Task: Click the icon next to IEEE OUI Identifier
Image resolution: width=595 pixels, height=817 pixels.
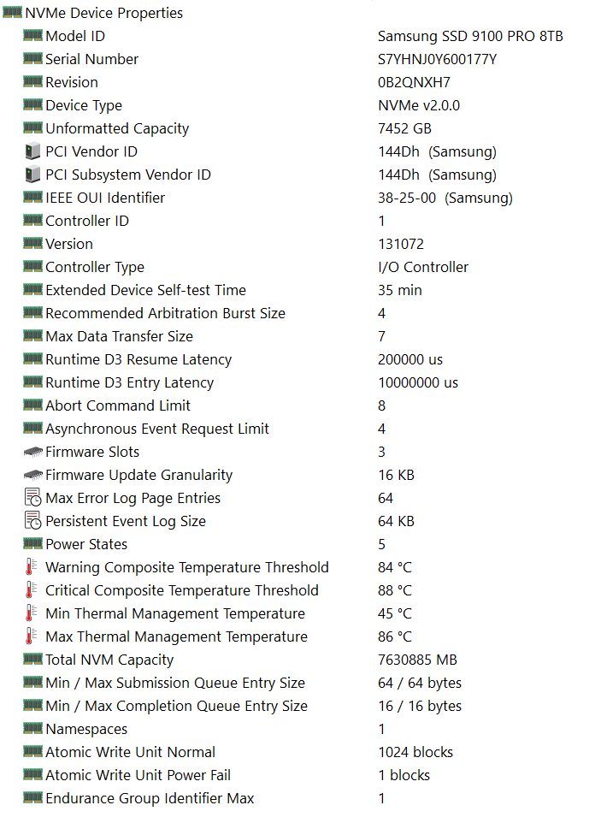Action: 32,197
